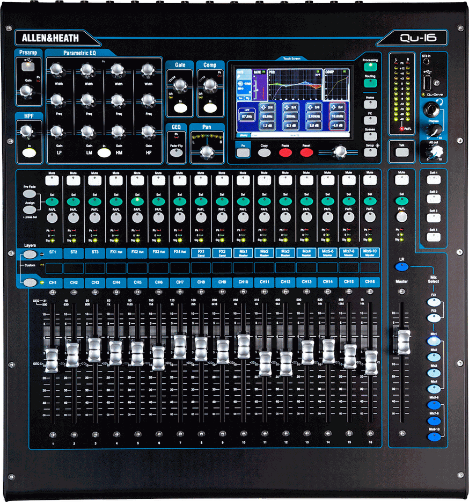Image resolution: width=469 pixels, height=502 pixels.
Task: Tap the Fn key below the touch screen
Action: tap(243, 152)
